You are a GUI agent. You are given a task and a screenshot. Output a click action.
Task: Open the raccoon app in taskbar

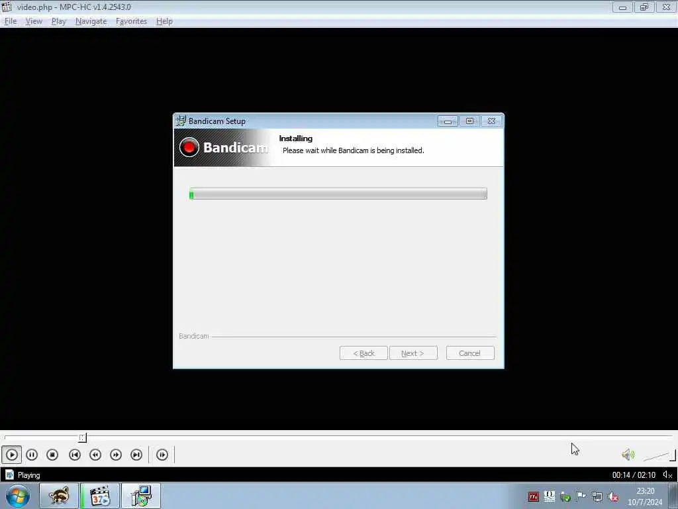point(59,496)
